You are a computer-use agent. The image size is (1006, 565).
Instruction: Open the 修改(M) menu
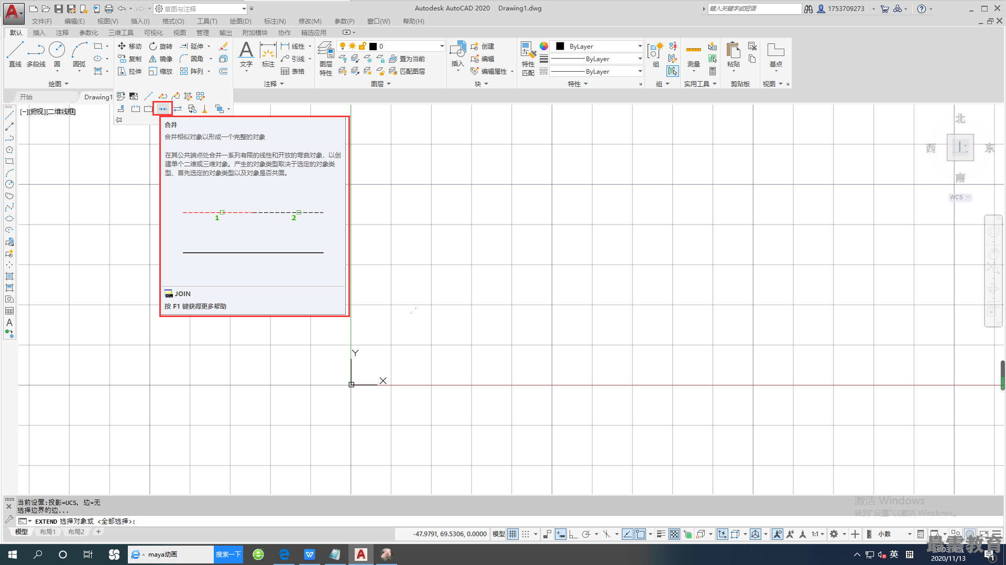point(310,21)
